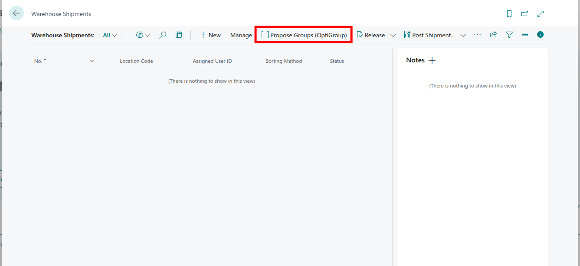Open the filter pane funnel icon
Image resolution: width=580 pixels, height=266 pixels.
[x=509, y=35]
